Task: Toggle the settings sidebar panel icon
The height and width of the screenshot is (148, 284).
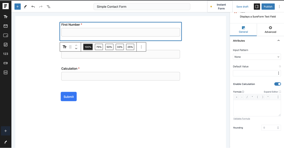Action: (257, 7)
